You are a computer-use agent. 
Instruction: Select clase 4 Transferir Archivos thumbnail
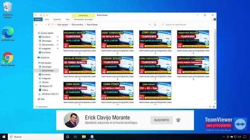click(x=193, y=39)
